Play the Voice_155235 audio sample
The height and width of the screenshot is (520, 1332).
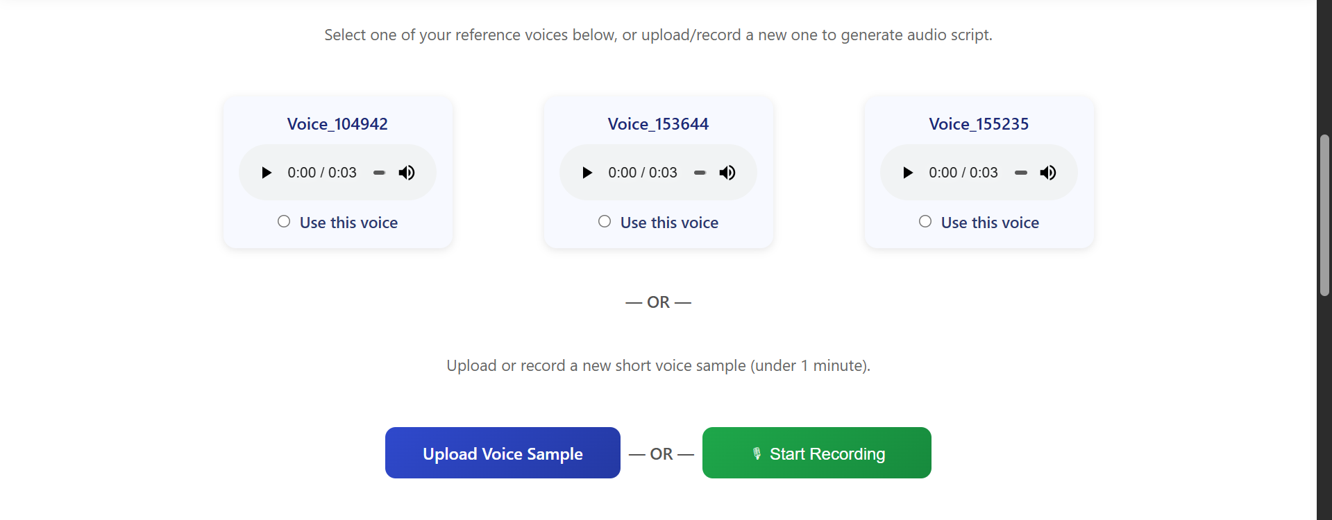(x=908, y=173)
